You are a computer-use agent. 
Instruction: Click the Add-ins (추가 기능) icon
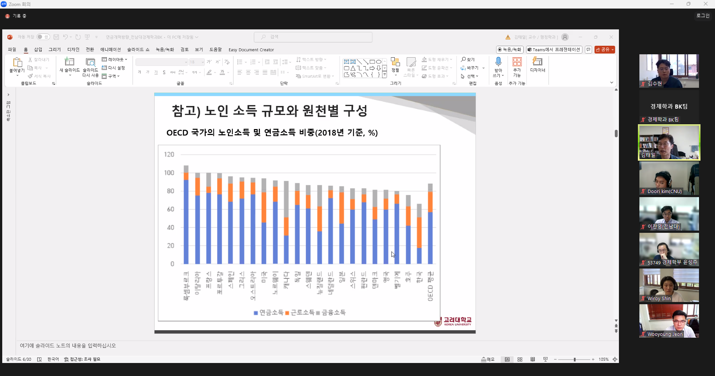[517, 61]
